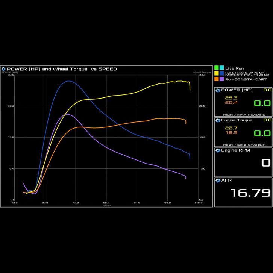The height and width of the screenshot is (273, 273).
Task: Click the graph title POWER [HP] and Wheel Torque
Action: [x=62, y=69]
